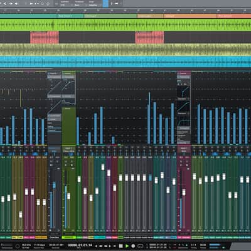Select the speaker-shaped Listen tool in the toolbar
251x251 pixels.
click(16, 4)
